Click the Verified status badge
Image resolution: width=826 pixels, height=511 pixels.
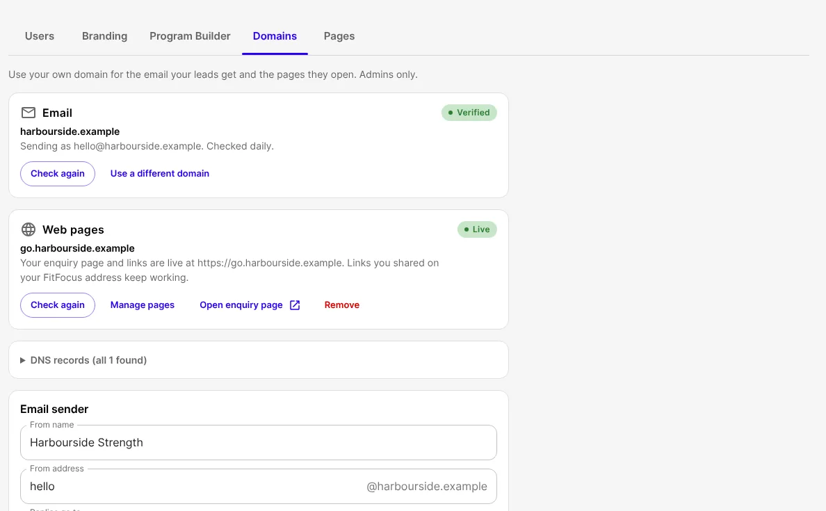[x=469, y=113]
